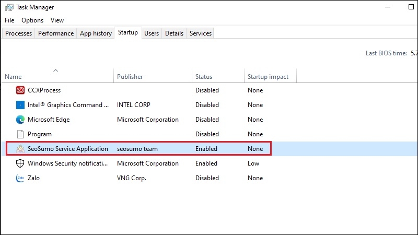The height and width of the screenshot is (235, 418).
Task: Click the Zalo app icon
Action: pos(20,178)
